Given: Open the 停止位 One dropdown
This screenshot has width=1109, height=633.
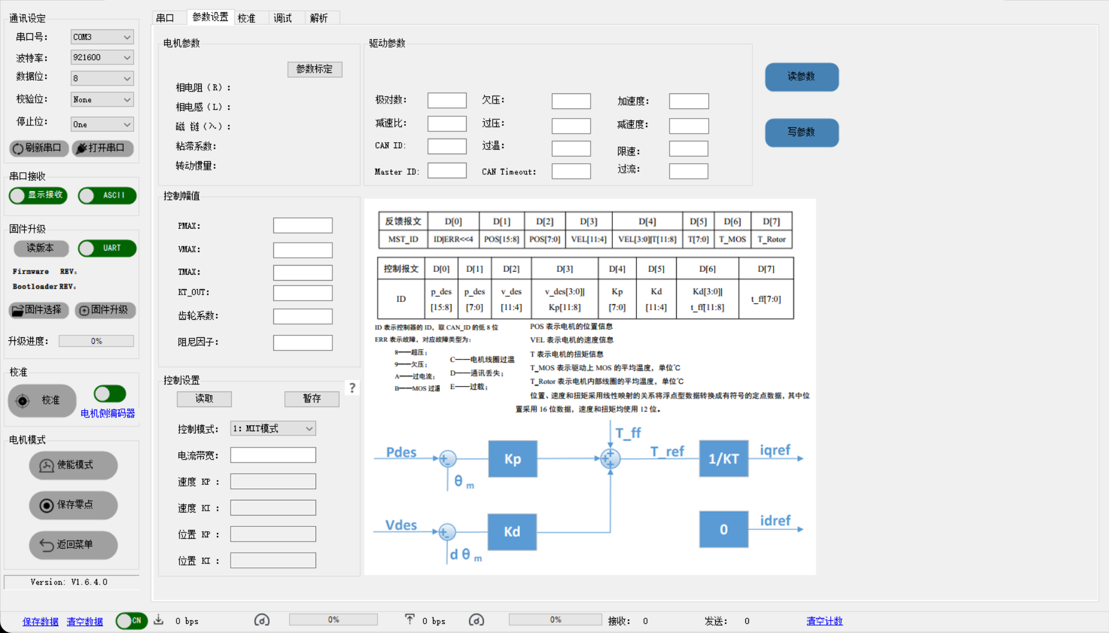Looking at the screenshot, I should coord(102,124).
